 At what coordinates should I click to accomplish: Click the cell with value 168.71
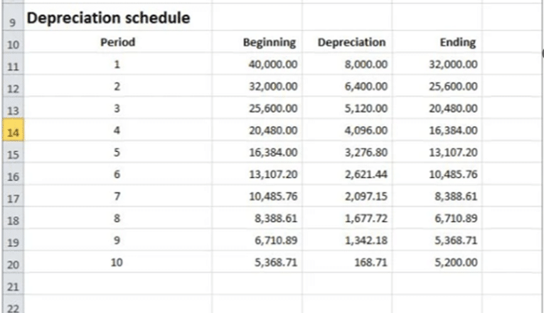coord(368,262)
